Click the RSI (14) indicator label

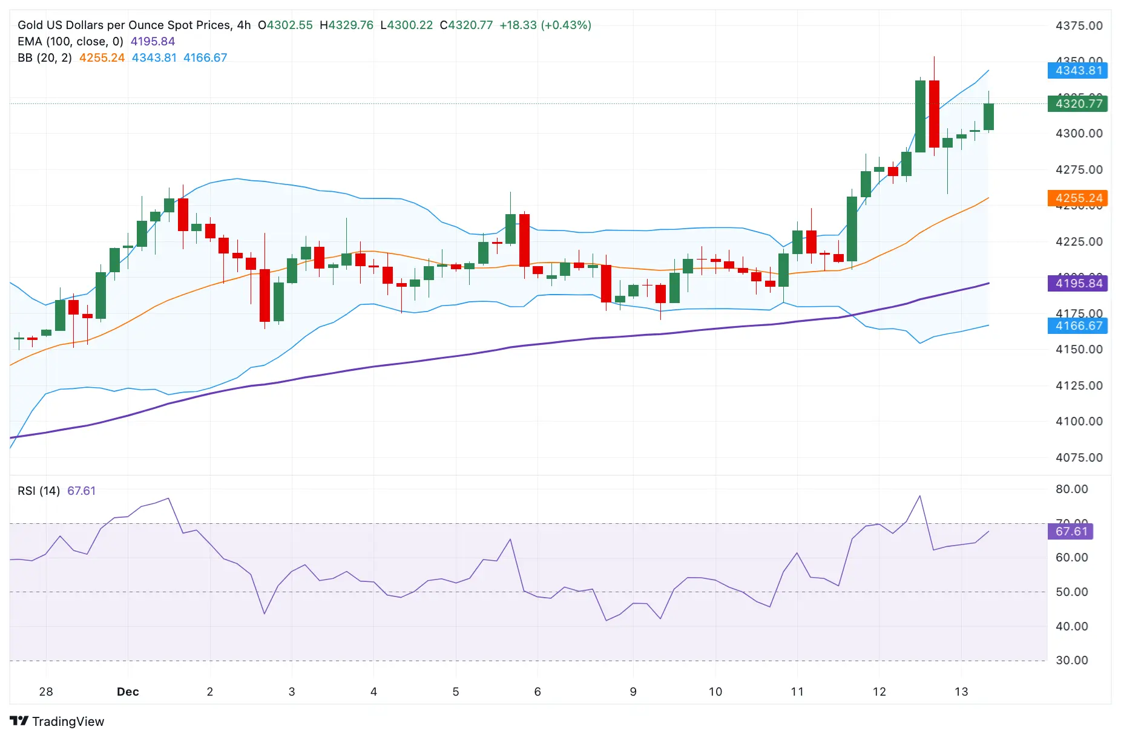click(39, 491)
